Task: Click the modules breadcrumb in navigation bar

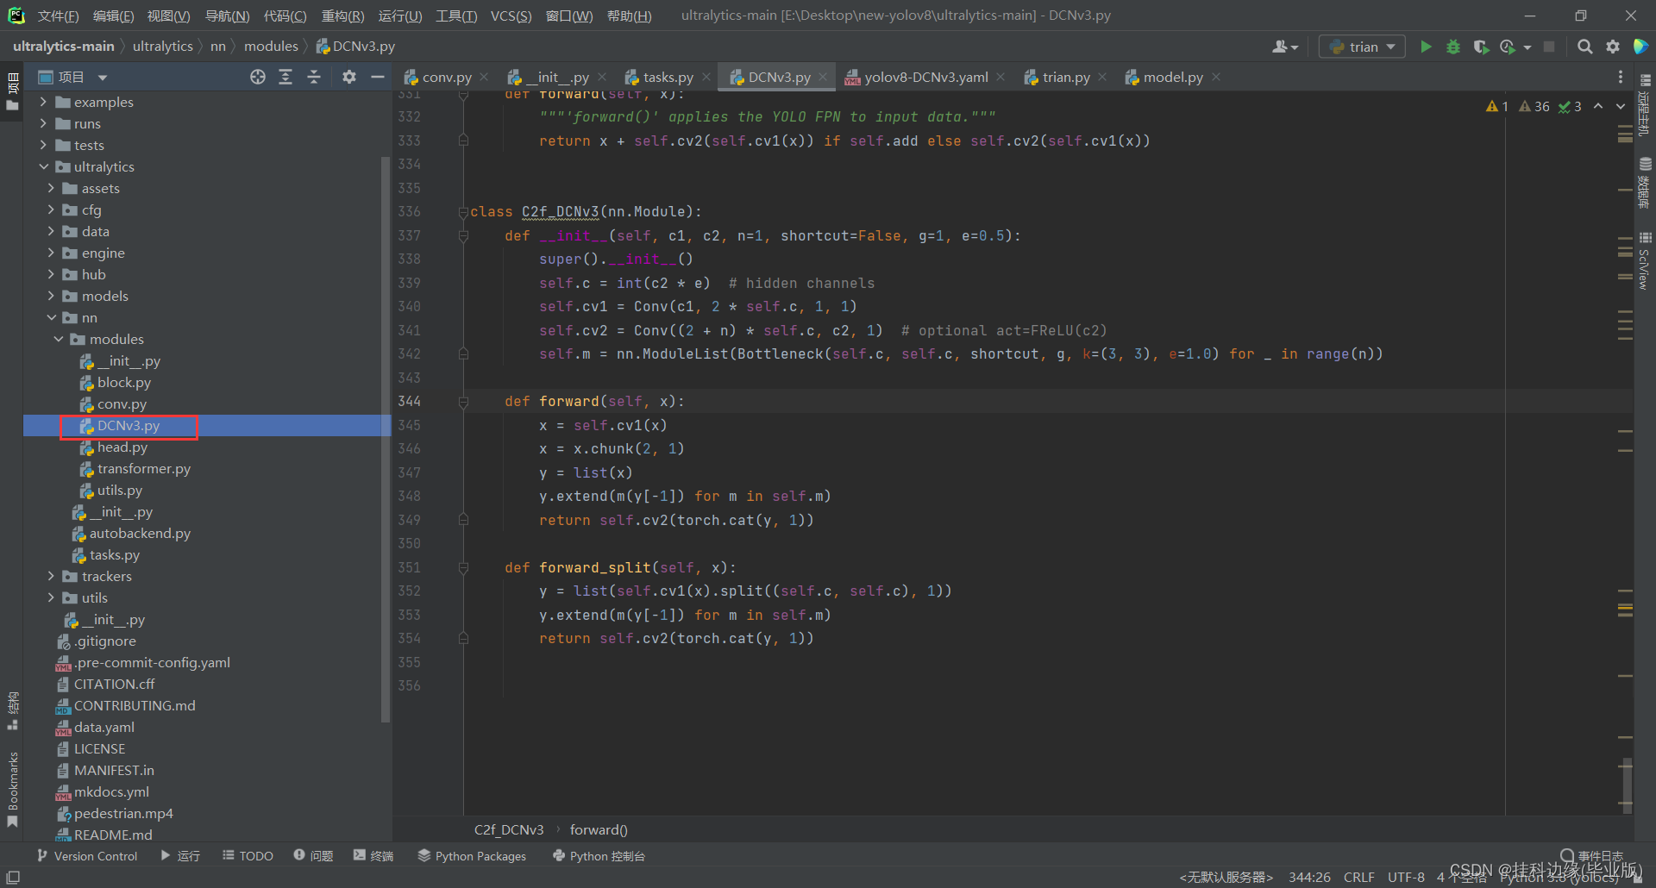Action: [271, 46]
